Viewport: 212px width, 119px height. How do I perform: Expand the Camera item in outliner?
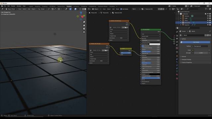[181, 16]
